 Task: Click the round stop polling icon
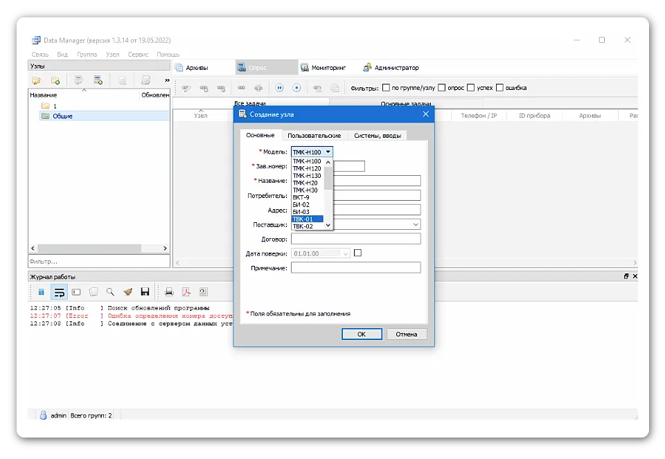coord(296,88)
